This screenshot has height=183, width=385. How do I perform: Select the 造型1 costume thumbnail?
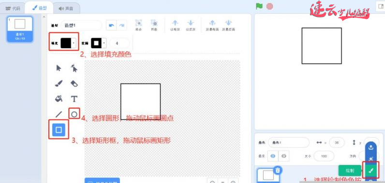click(x=20, y=29)
